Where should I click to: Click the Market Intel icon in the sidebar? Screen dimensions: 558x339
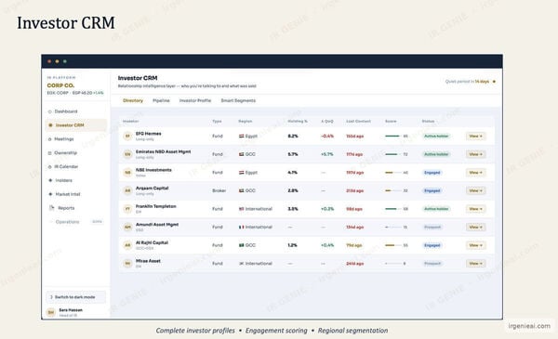[x=50, y=194]
